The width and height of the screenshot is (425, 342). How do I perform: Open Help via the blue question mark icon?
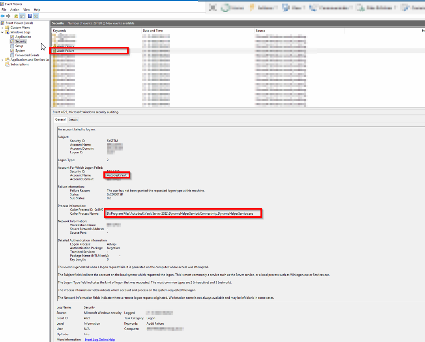[x=30, y=16]
